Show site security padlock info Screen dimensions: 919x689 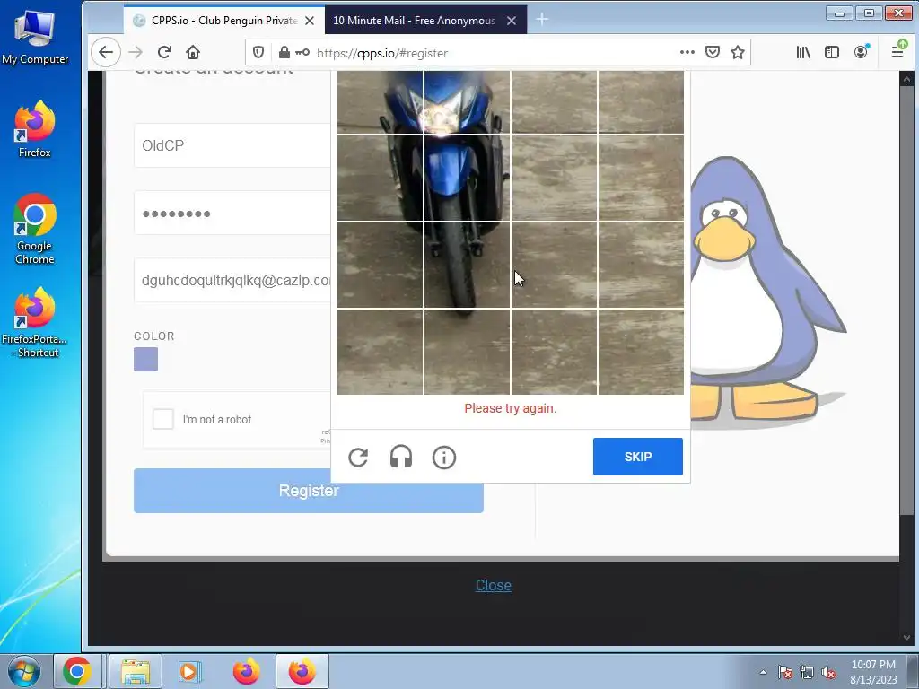[284, 53]
